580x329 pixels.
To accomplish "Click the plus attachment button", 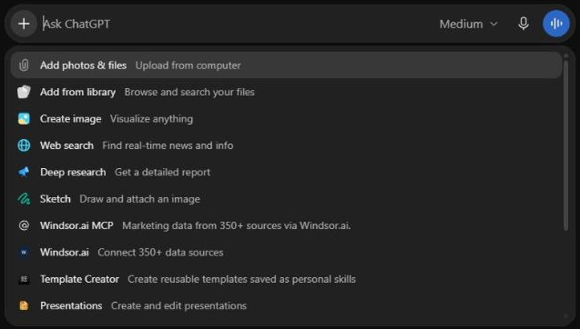I will (x=24, y=24).
